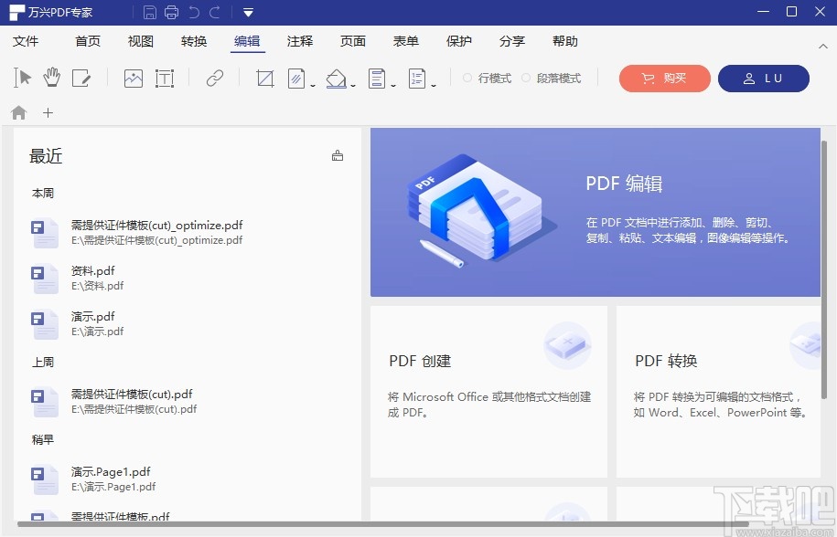Select the edit pencil tool
Screen dimensions: 837x537
(82, 78)
